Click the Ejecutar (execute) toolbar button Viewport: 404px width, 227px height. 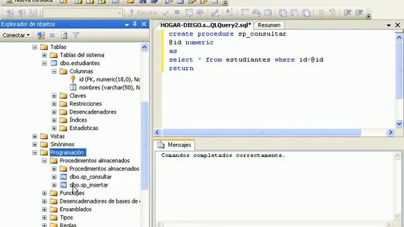143,13
